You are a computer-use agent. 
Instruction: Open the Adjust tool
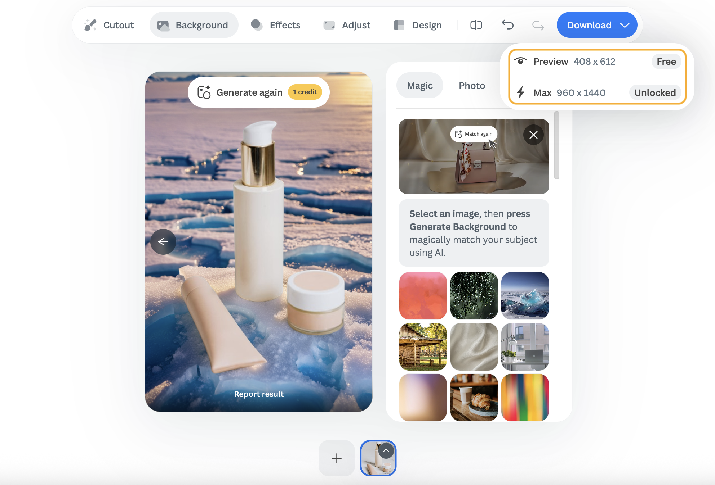pos(347,25)
